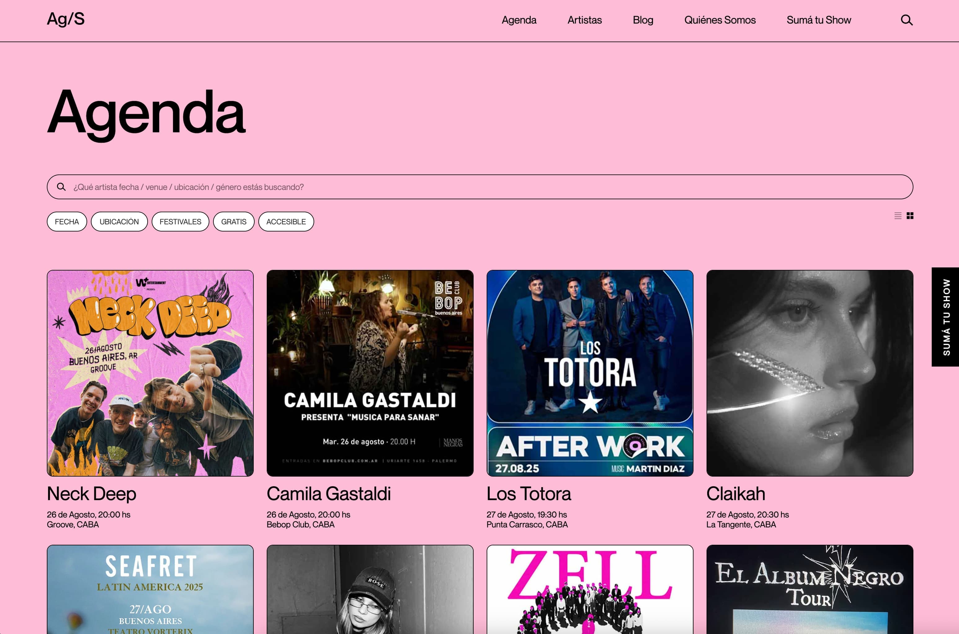
Task: Toggle the ACCESIBLE filter
Action: [286, 222]
